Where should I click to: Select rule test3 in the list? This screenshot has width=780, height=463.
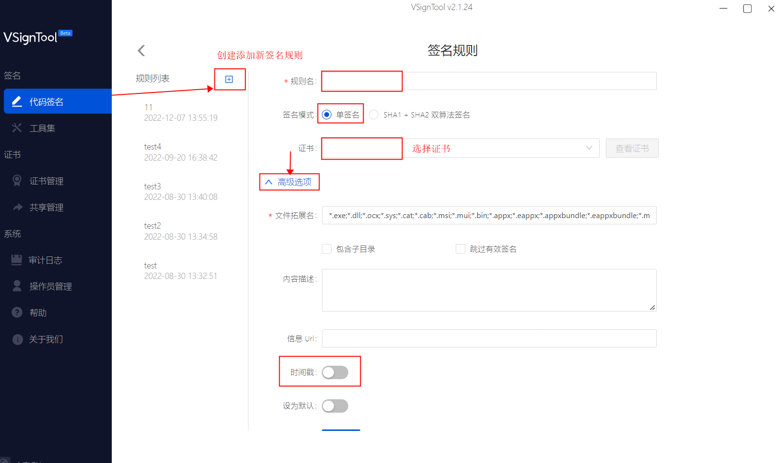pyautogui.click(x=181, y=192)
